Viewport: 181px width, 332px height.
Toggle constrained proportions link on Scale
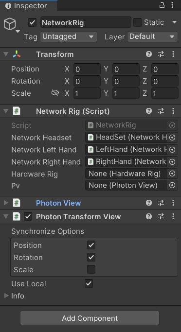tap(55, 93)
